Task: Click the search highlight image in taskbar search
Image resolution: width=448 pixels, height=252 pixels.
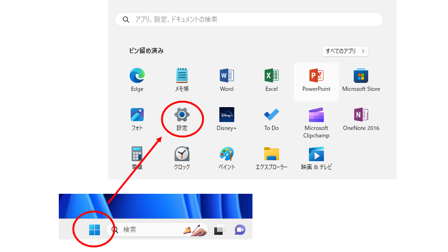Action: (x=196, y=230)
